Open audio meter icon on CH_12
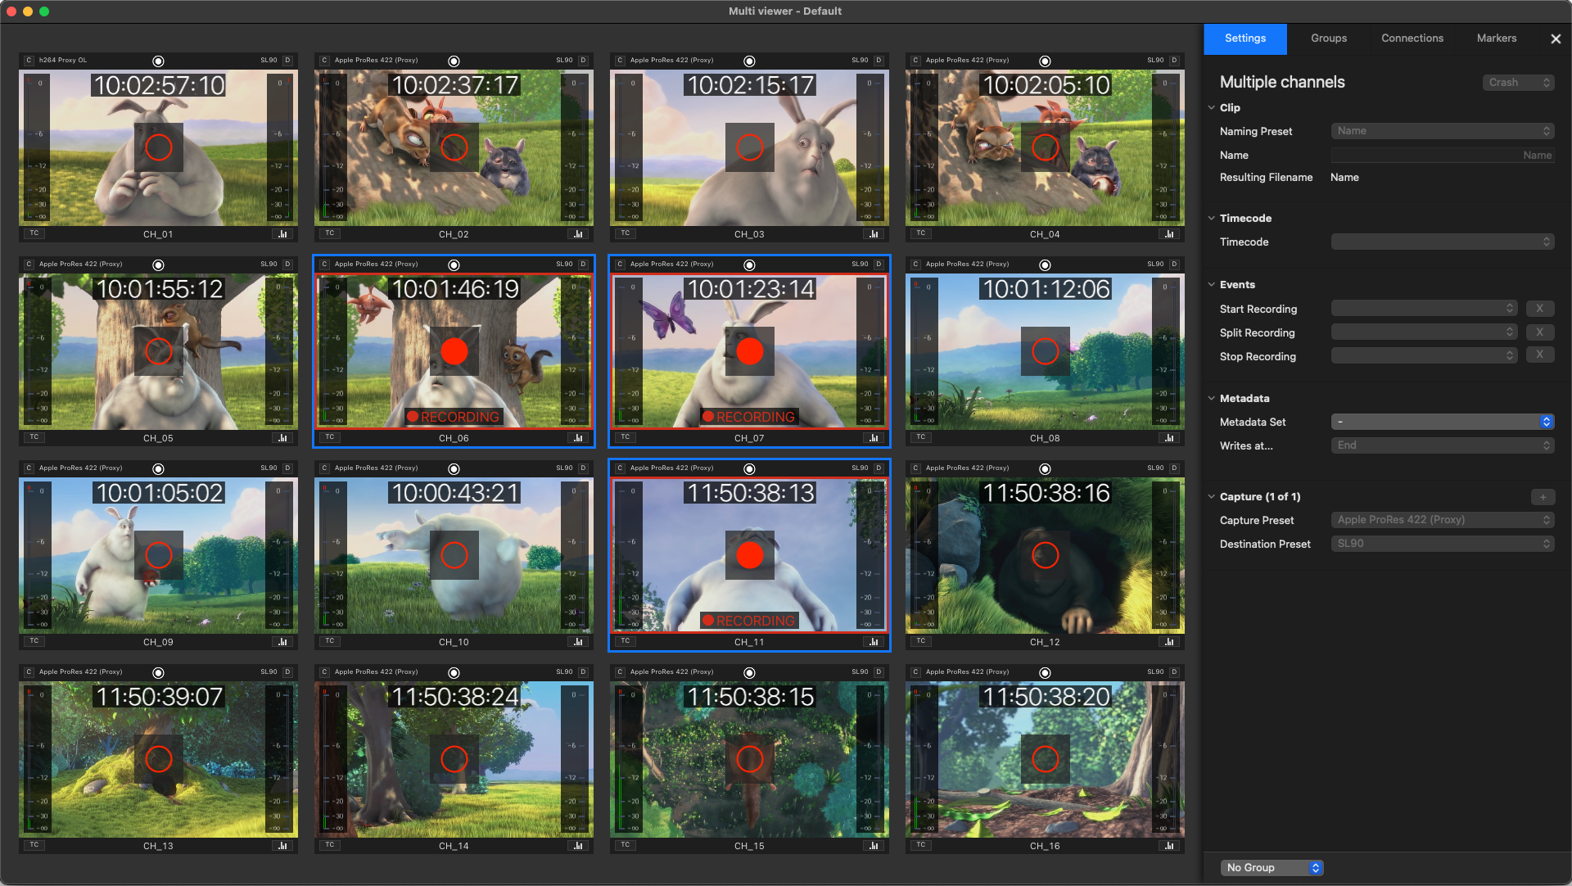Viewport: 1572px width, 886px height. pos(1169,642)
